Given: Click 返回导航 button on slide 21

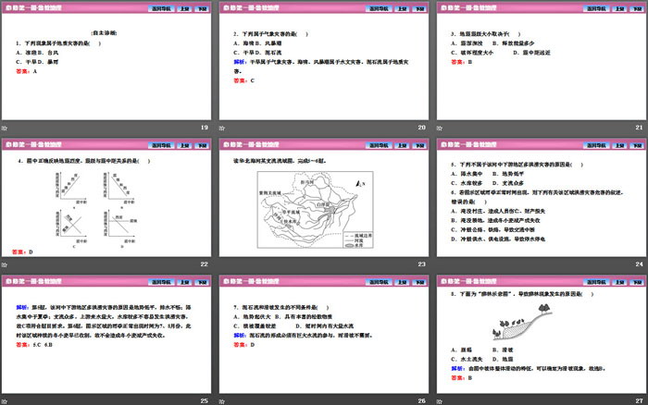Looking at the screenshot, I should coord(596,8).
